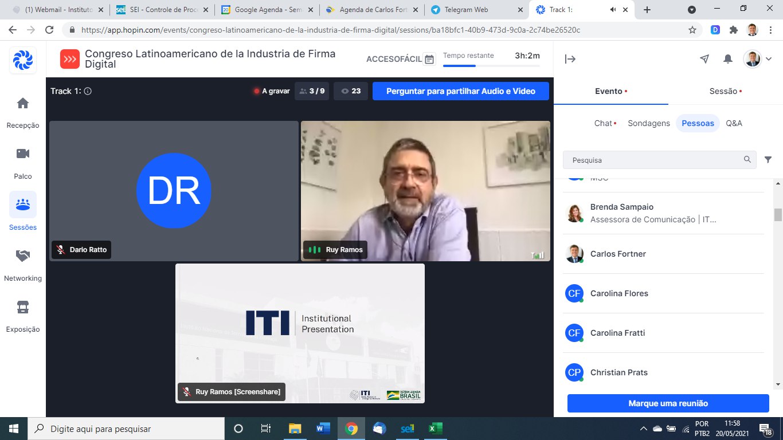Open the Chat tab in the event panel
783x440 pixels.
coord(603,123)
